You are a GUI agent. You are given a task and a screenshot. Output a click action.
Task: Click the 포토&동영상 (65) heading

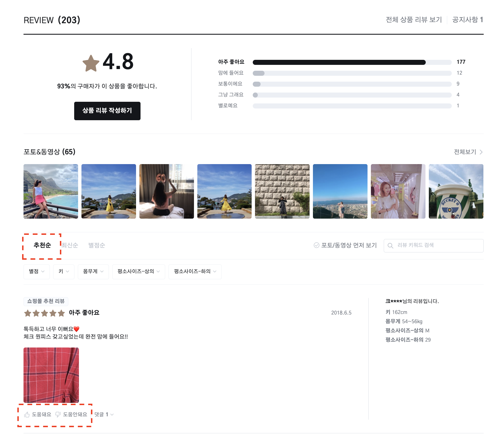(50, 152)
